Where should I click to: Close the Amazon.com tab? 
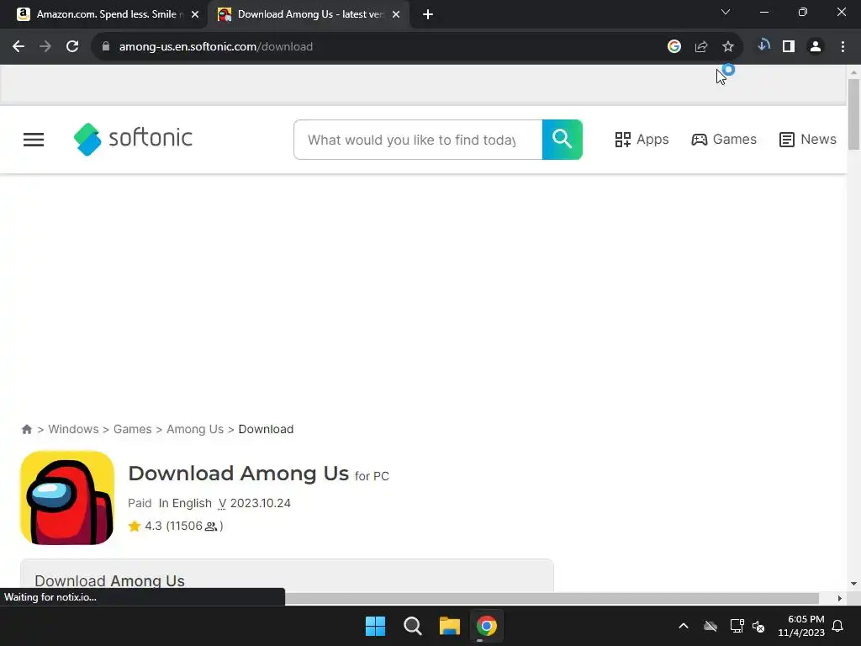tap(195, 14)
